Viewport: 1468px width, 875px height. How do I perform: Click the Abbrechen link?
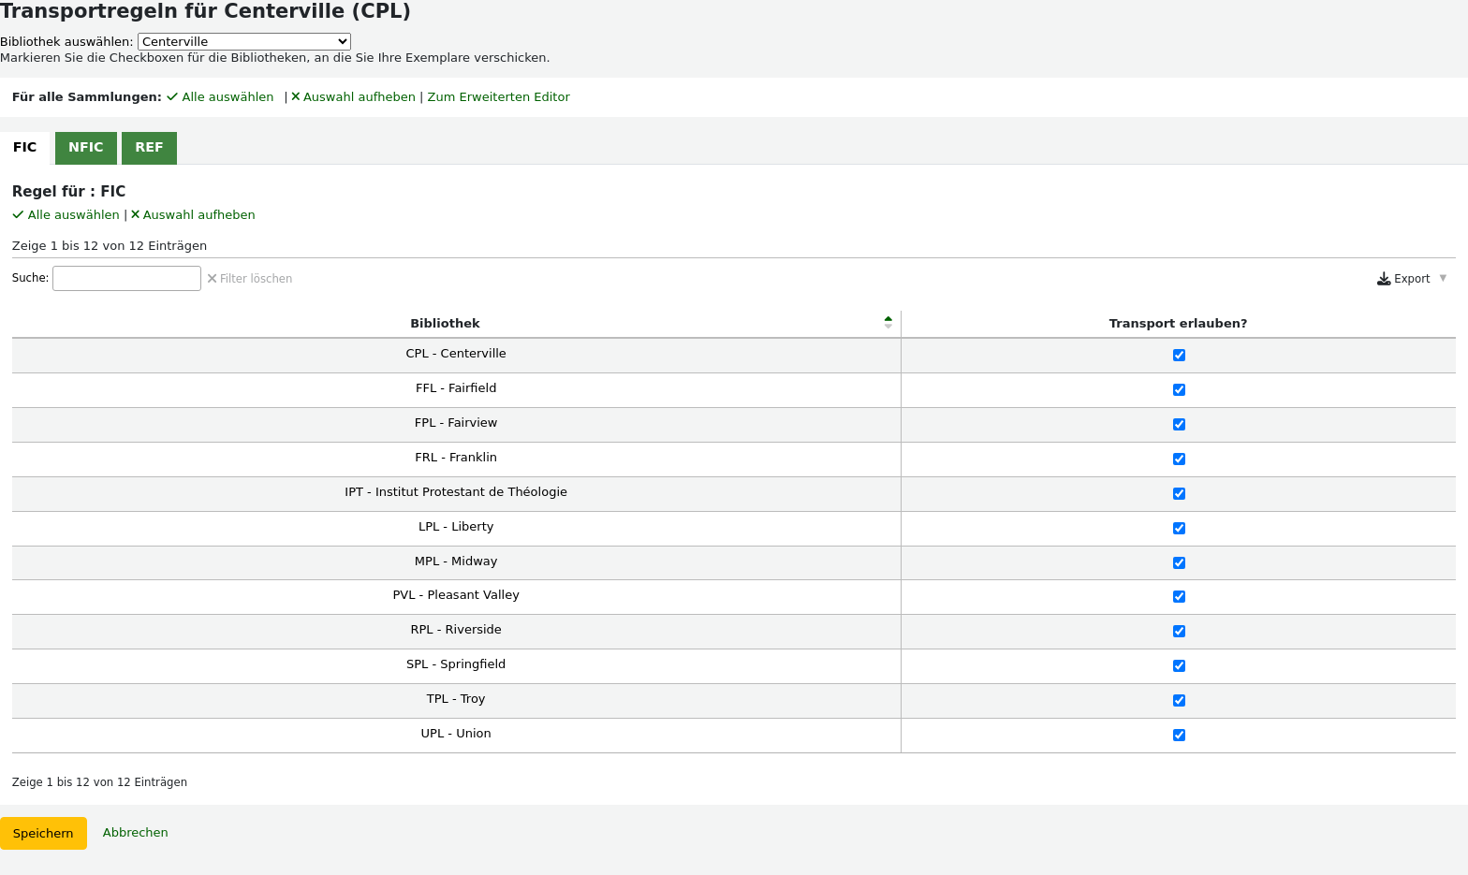tap(136, 833)
